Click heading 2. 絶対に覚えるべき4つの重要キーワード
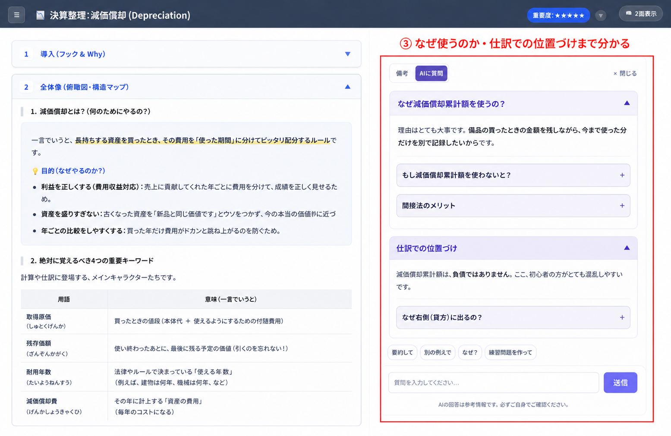 click(x=92, y=260)
